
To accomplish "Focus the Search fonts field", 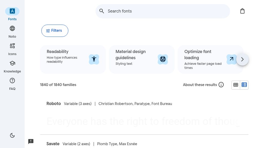I will pyautogui.click(x=163, y=11).
